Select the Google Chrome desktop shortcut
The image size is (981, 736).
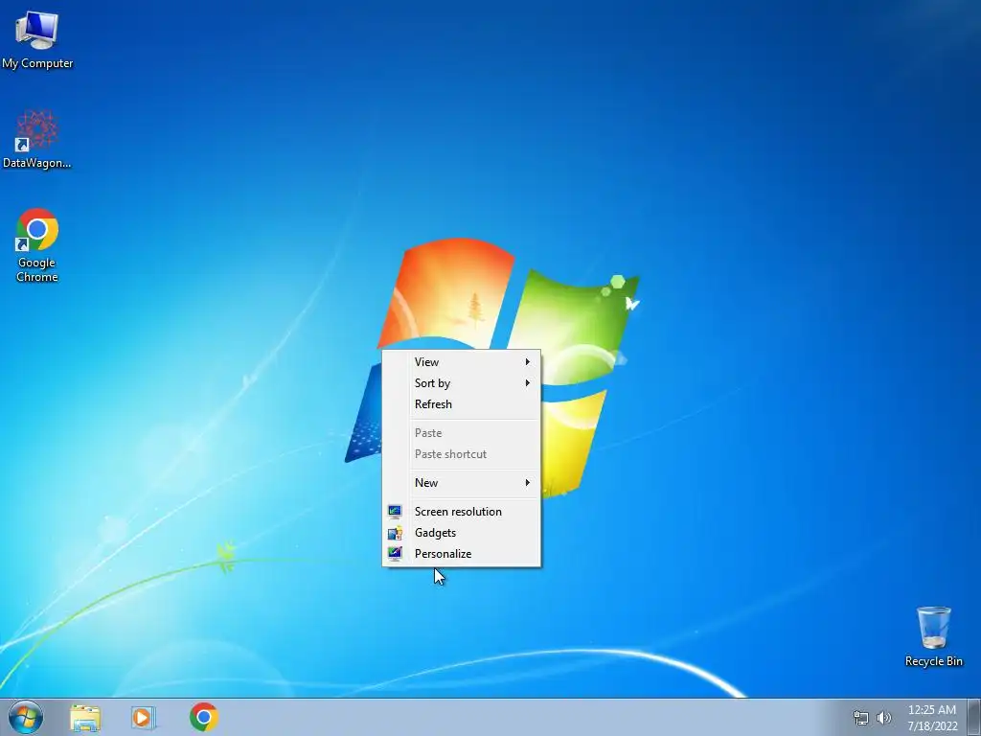coord(37,244)
